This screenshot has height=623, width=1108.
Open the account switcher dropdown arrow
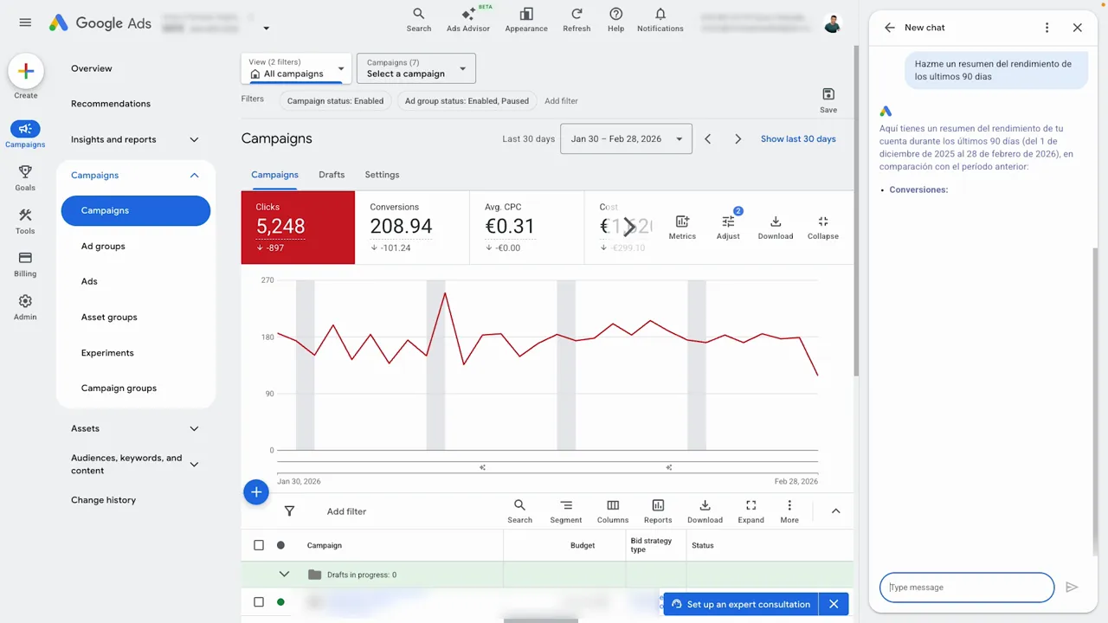[267, 29]
